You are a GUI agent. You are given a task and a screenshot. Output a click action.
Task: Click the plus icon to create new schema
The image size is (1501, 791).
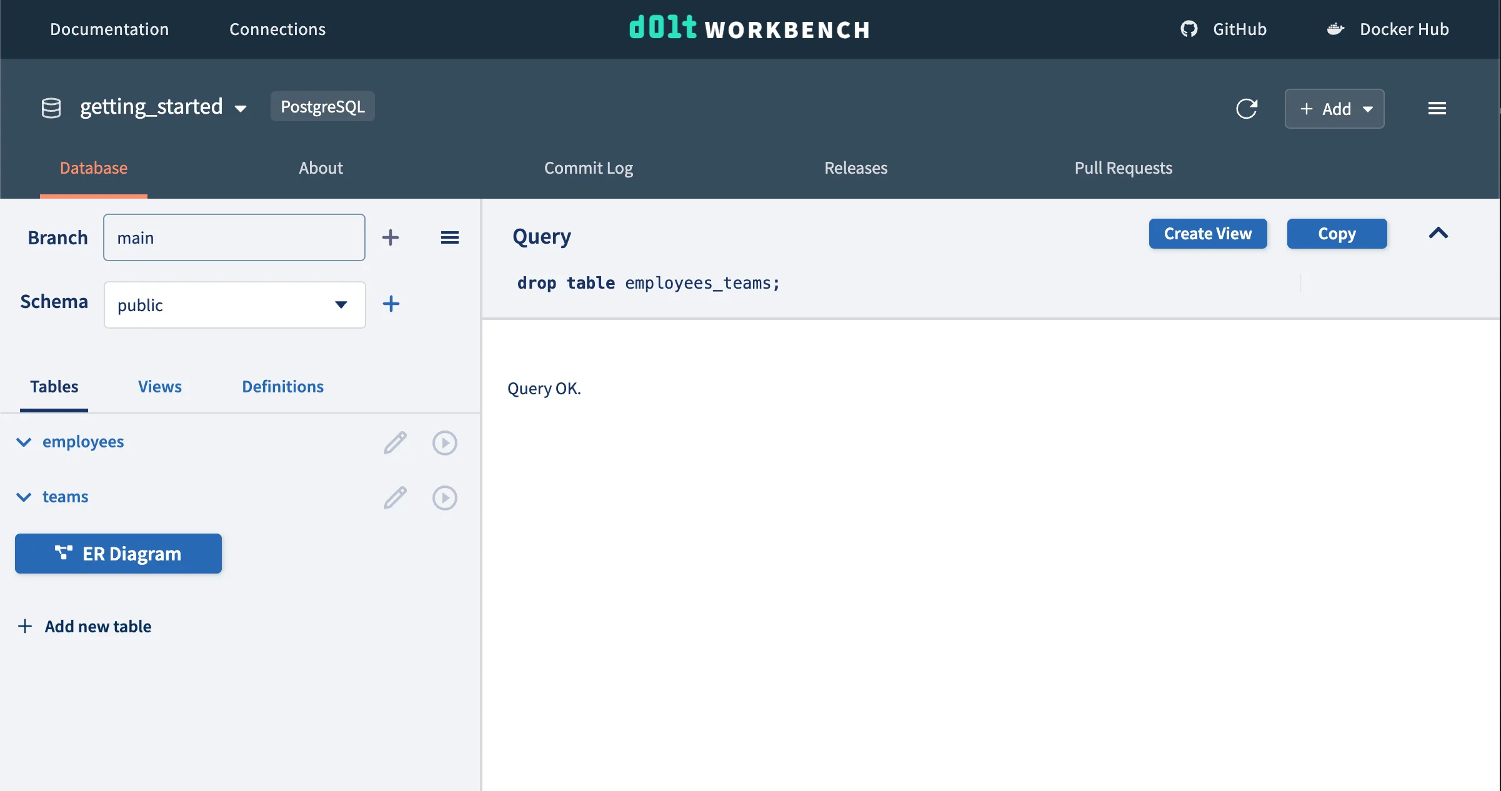(391, 304)
